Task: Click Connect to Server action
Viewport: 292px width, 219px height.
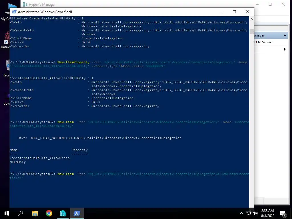Action: pos(264,42)
